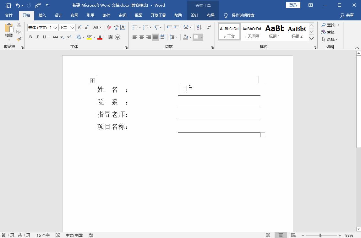The width and height of the screenshot is (361, 238).
Task: Click the Save icon in title bar
Action: [8, 5]
